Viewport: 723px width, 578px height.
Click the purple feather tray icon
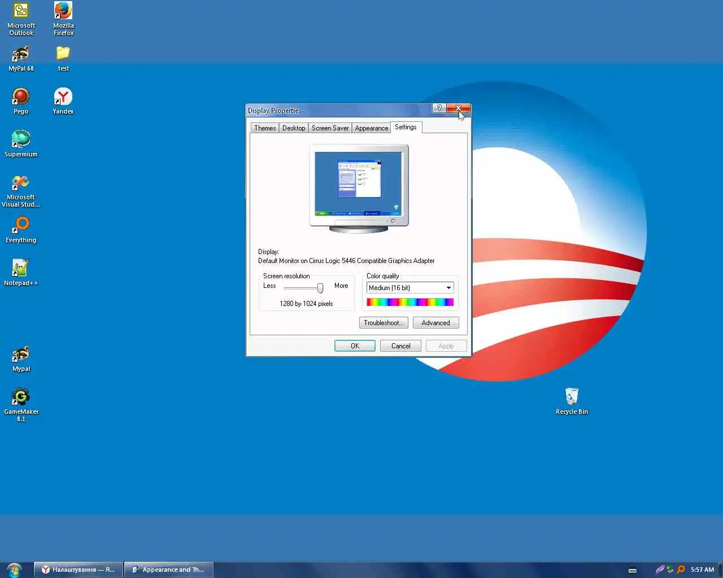[x=660, y=570]
